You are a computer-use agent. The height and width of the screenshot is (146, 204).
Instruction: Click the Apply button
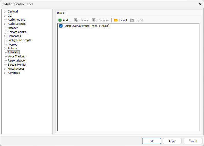(172, 141)
